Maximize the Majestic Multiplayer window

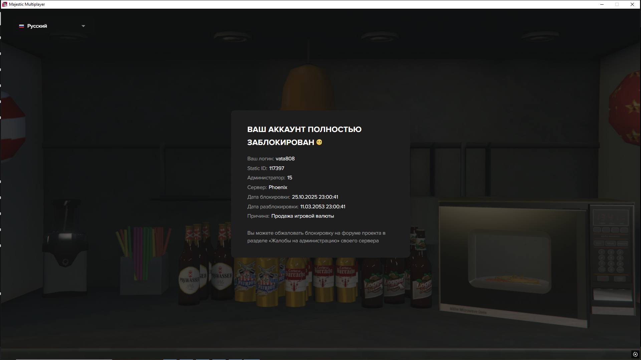[617, 4]
